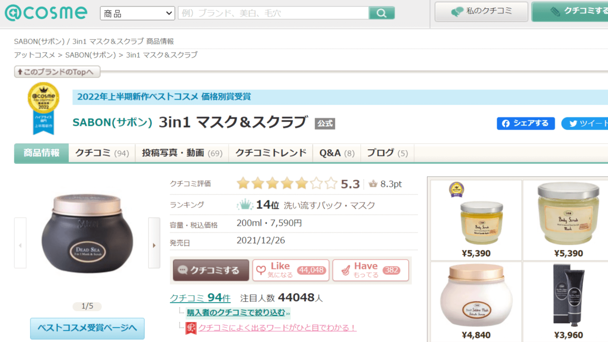This screenshot has height=342, width=608.
Task: Click the Twitter bird icon on ツイート button
Action: pos(573,123)
